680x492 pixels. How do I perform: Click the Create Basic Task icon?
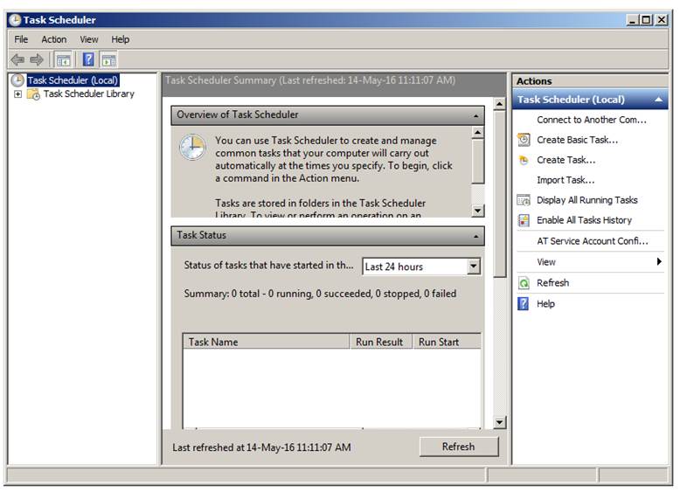524,140
